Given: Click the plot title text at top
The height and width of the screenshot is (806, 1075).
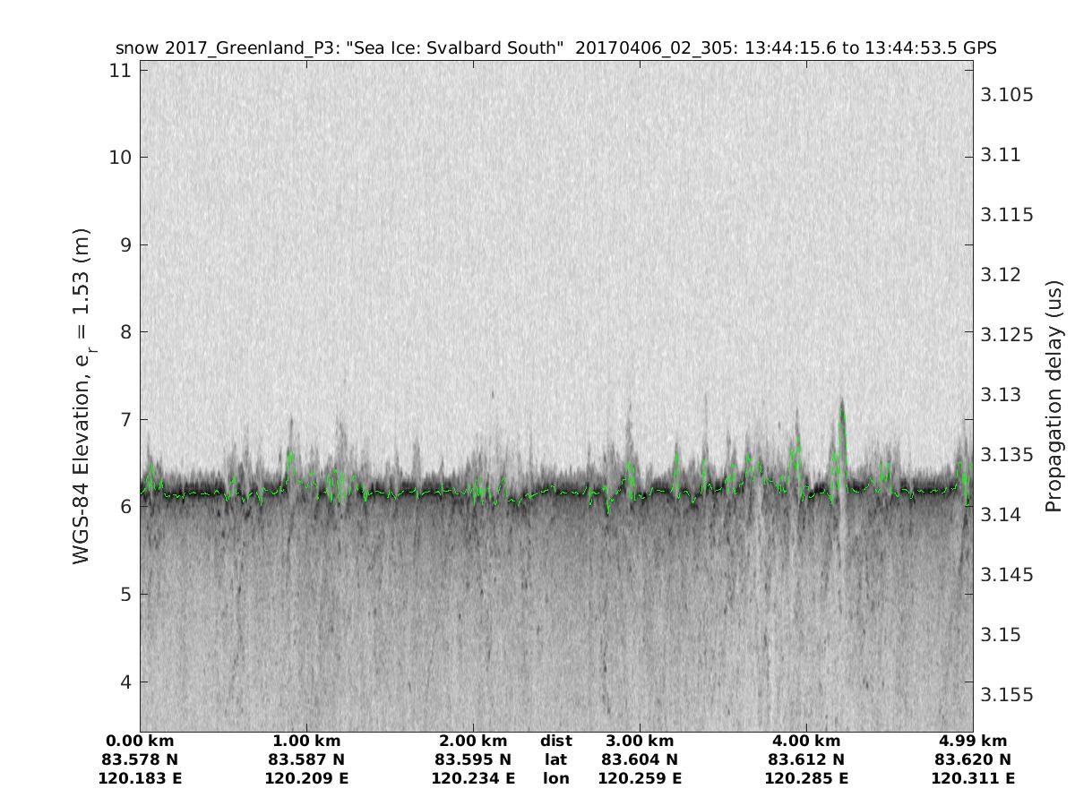Looking at the screenshot, I should point(555,47).
